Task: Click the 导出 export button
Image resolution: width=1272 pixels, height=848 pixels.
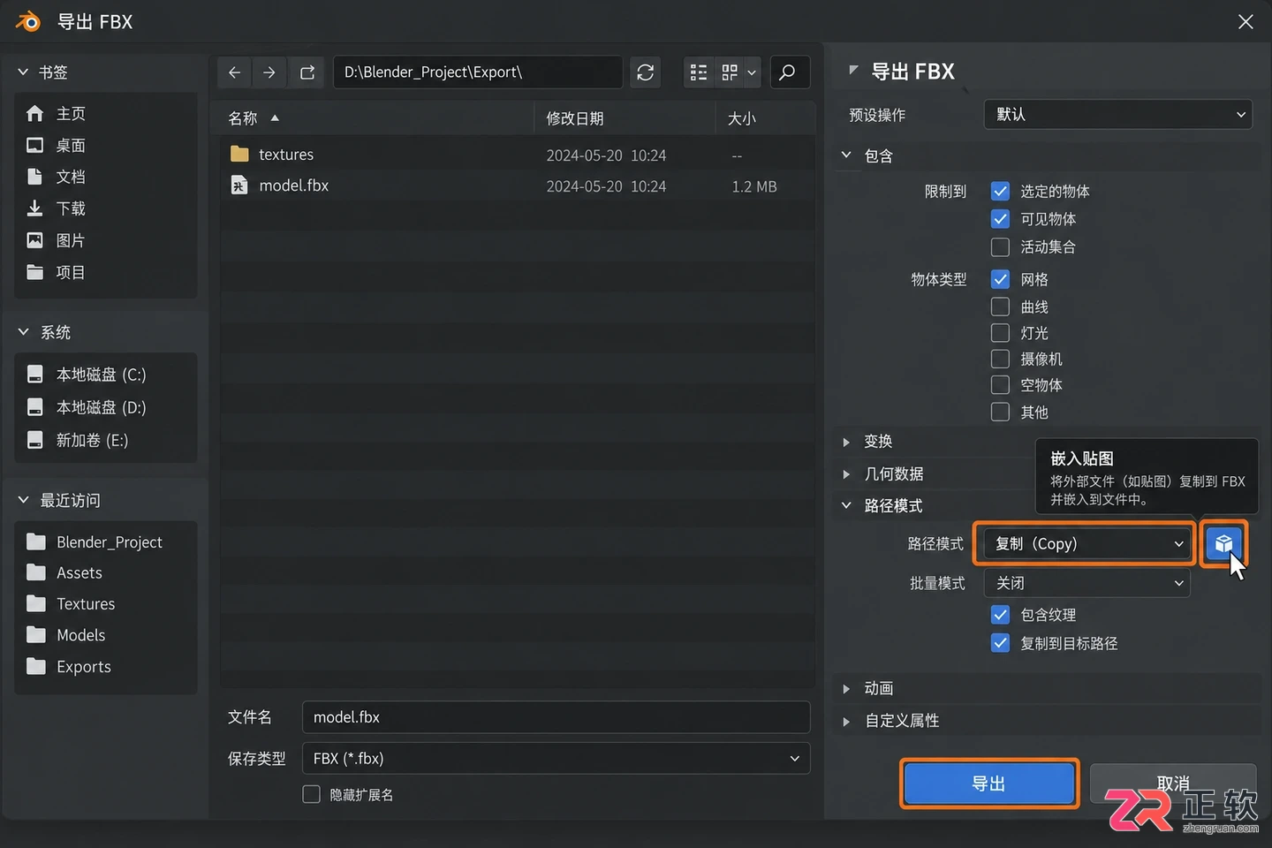Action: click(x=989, y=784)
